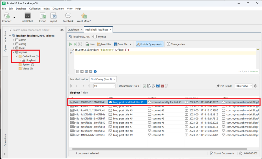Viewport: 262px width, 159px height.
Task: Toggle case-sensitive aA search option
Action: click(x=62, y=30)
